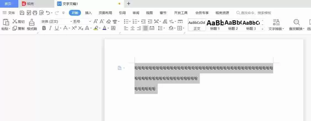Apply the 标题 2 style
Screen dimensions: 311x121
coord(233,25)
